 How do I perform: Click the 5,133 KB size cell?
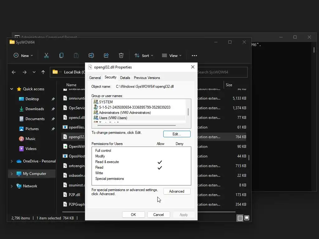tap(240, 98)
